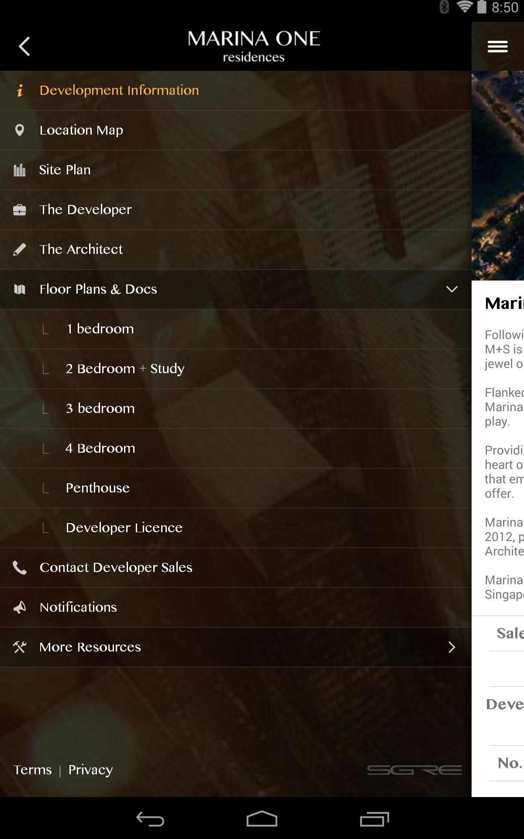Screen dimensions: 524x839
Task: Tap the tools icon beside More Resources
Action: pos(20,647)
